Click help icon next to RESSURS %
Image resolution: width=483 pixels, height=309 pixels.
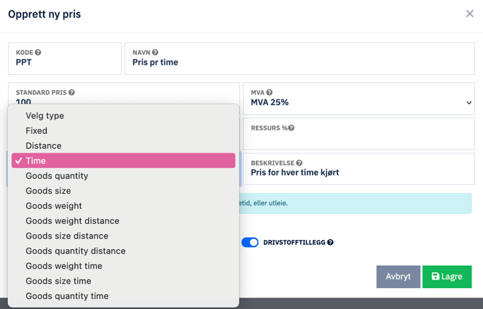(291, 128)
